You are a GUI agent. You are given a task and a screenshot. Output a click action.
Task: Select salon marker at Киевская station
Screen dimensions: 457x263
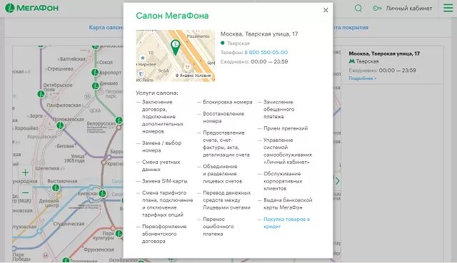point(103,193)
